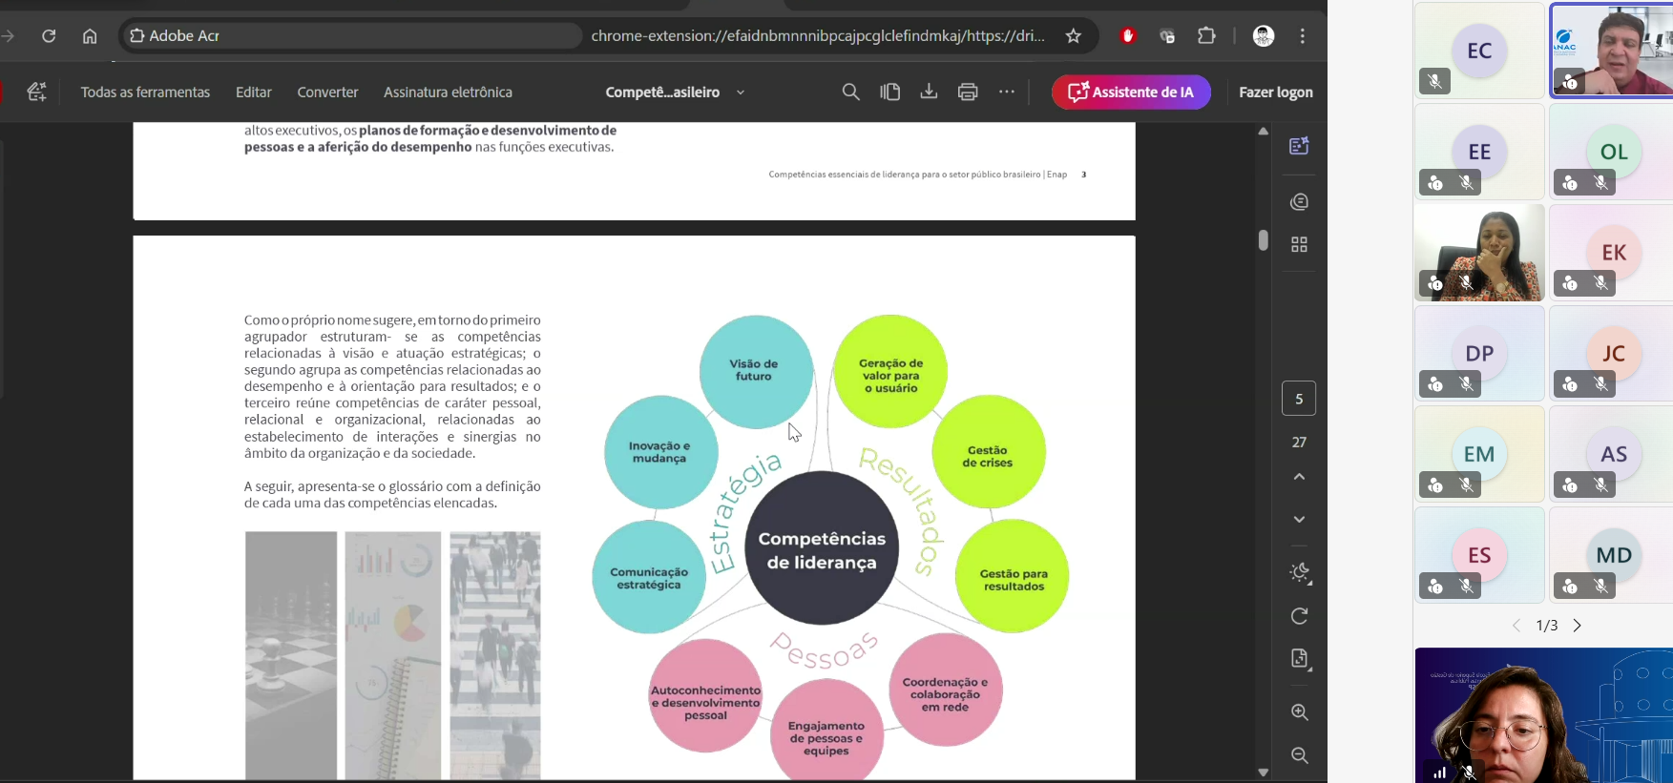Open the comments panel icon in sidebar

pyautogui.click(x=1299, y=202)
